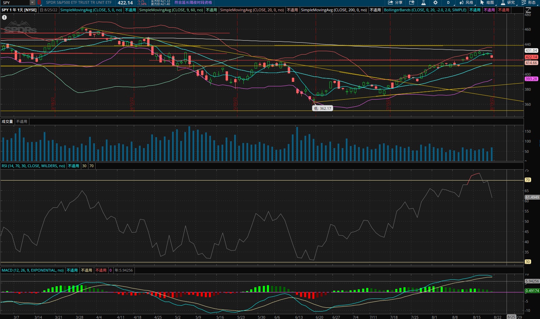
Task: Click the 61.4949 RSI value bubble
Action: [x=532, y=197]
